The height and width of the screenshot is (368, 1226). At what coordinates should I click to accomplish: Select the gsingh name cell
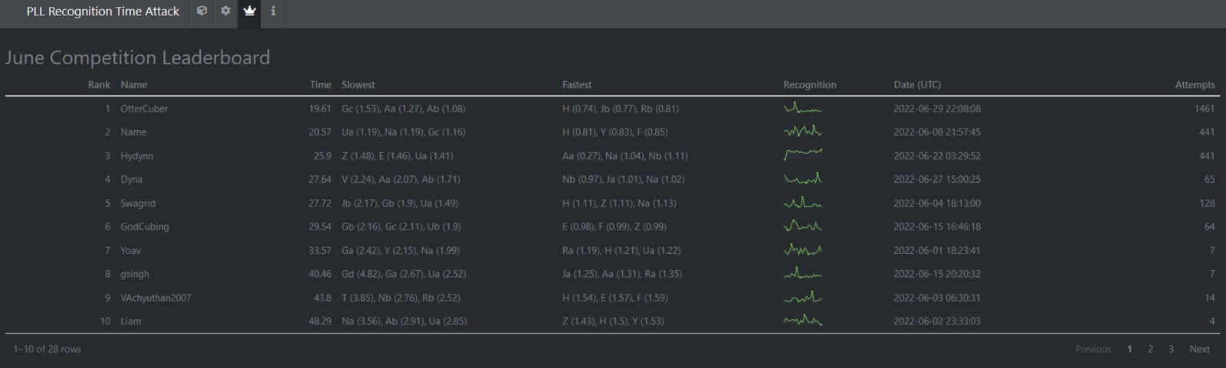coord(135,274)
